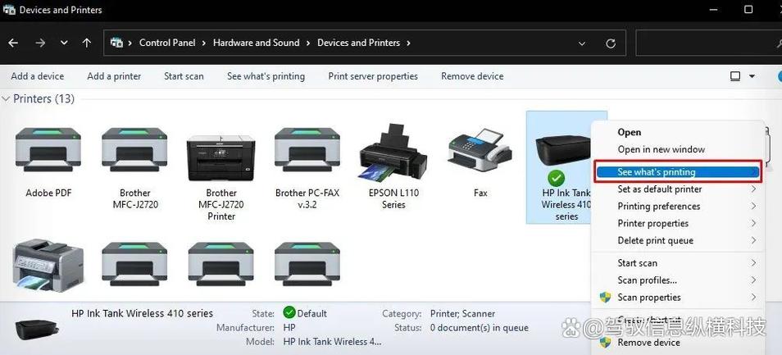
Task: Click the Printer; Scanner category value
Action: coord(463,314)
